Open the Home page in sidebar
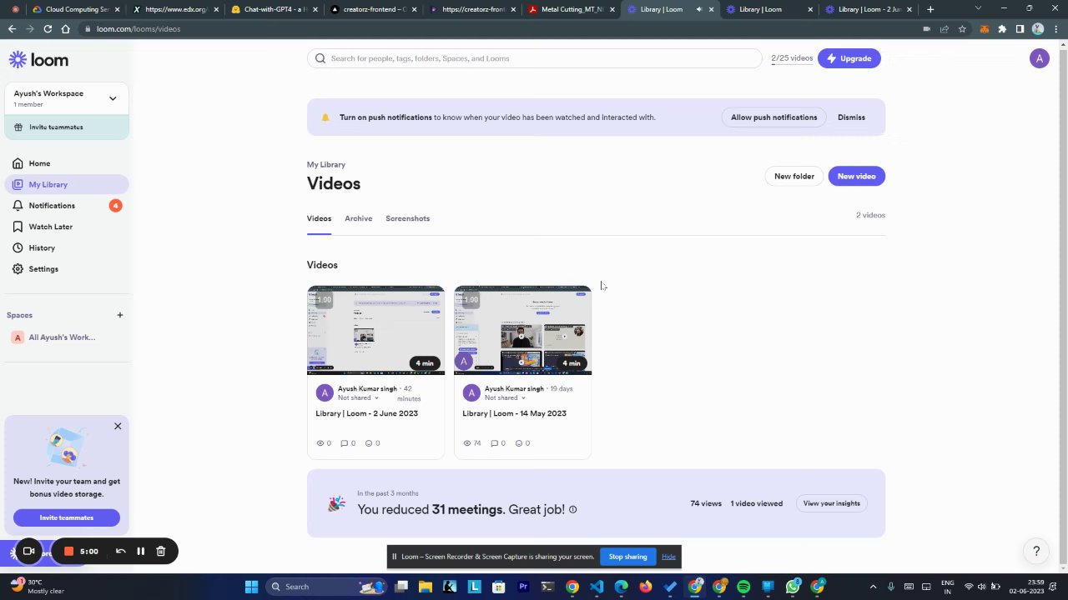Screen dimensions: 1068x600 click(x=67, y=163)
